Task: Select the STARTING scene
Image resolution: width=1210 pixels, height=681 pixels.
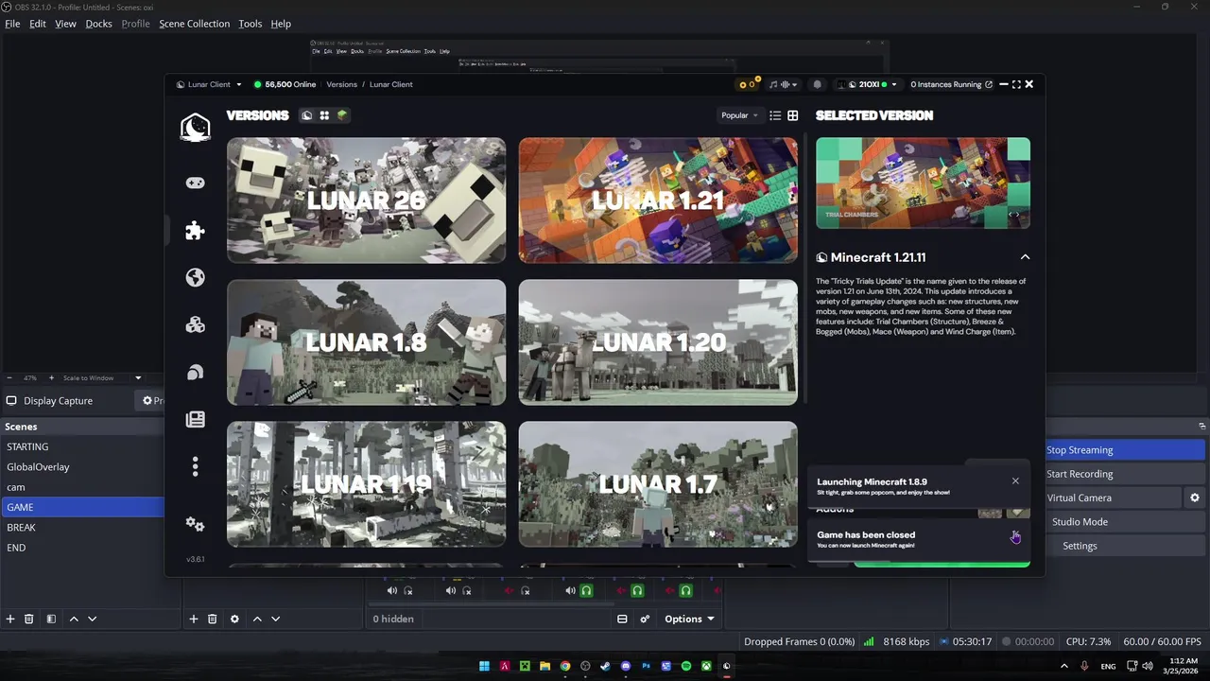Action: (83, 446)
